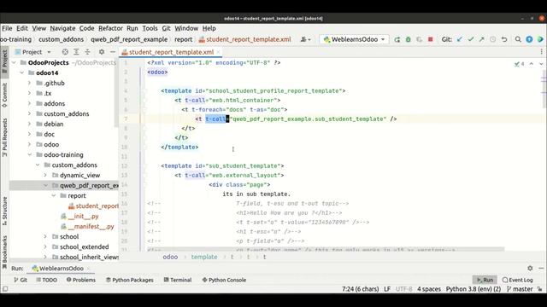Expand the school folder

45,236
